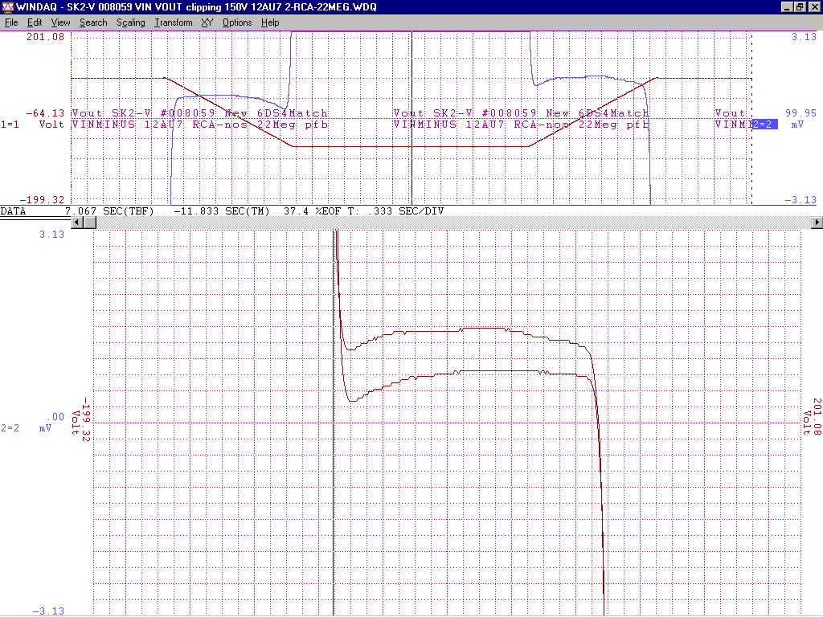823x617 pixels.
Task: Open the Transform menu
Action: coord(174,22)
